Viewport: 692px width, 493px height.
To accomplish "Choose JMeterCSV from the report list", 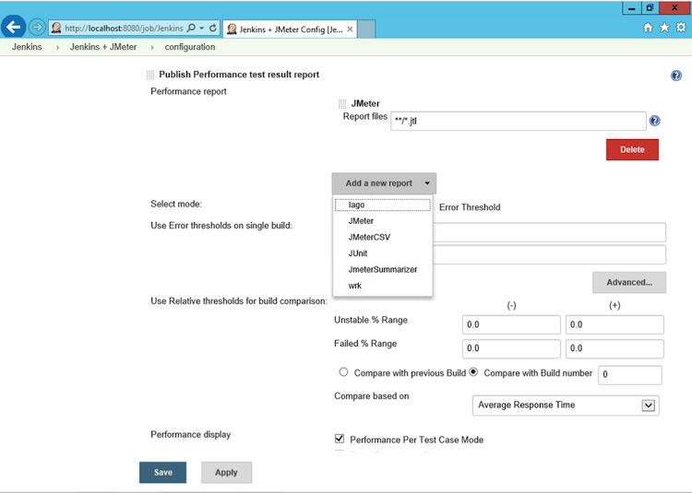I will tap(382, 237).
